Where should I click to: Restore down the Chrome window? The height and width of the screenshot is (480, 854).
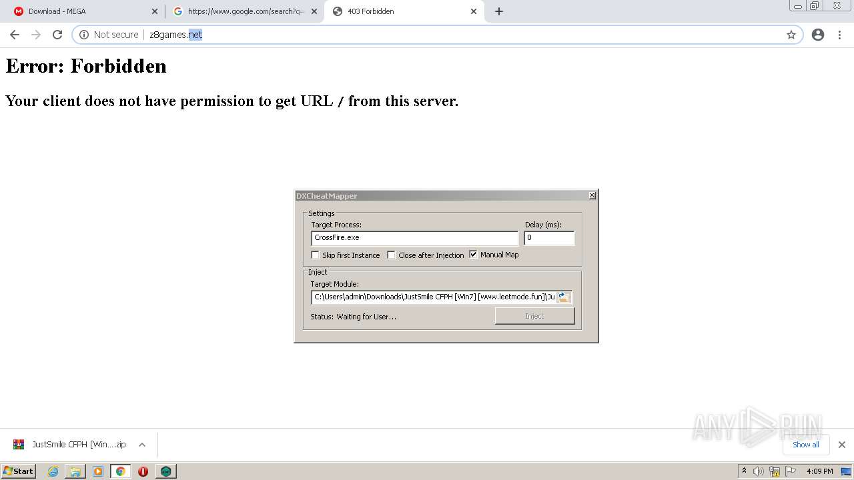(815, 6)
